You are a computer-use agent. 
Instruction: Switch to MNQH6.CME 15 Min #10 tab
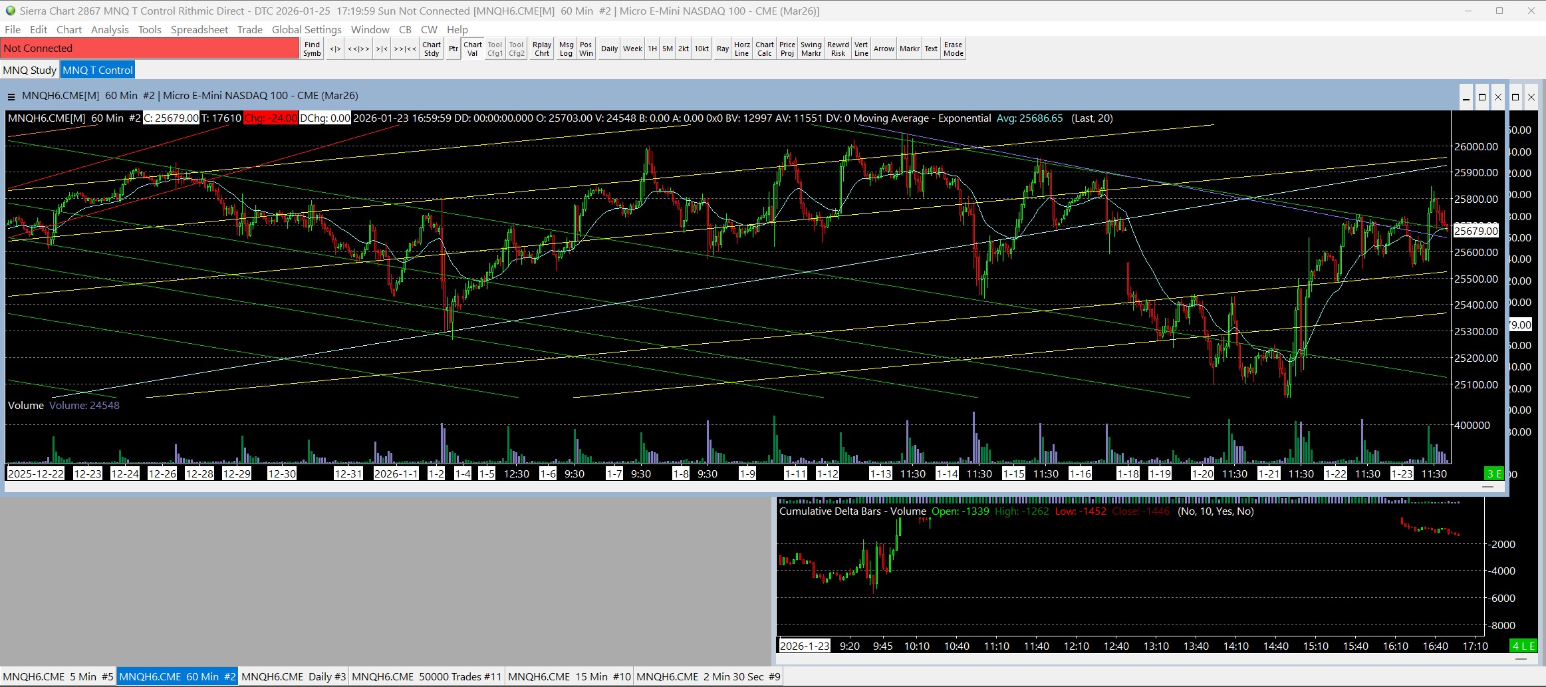pyautogui.click(x=570, y=676)
